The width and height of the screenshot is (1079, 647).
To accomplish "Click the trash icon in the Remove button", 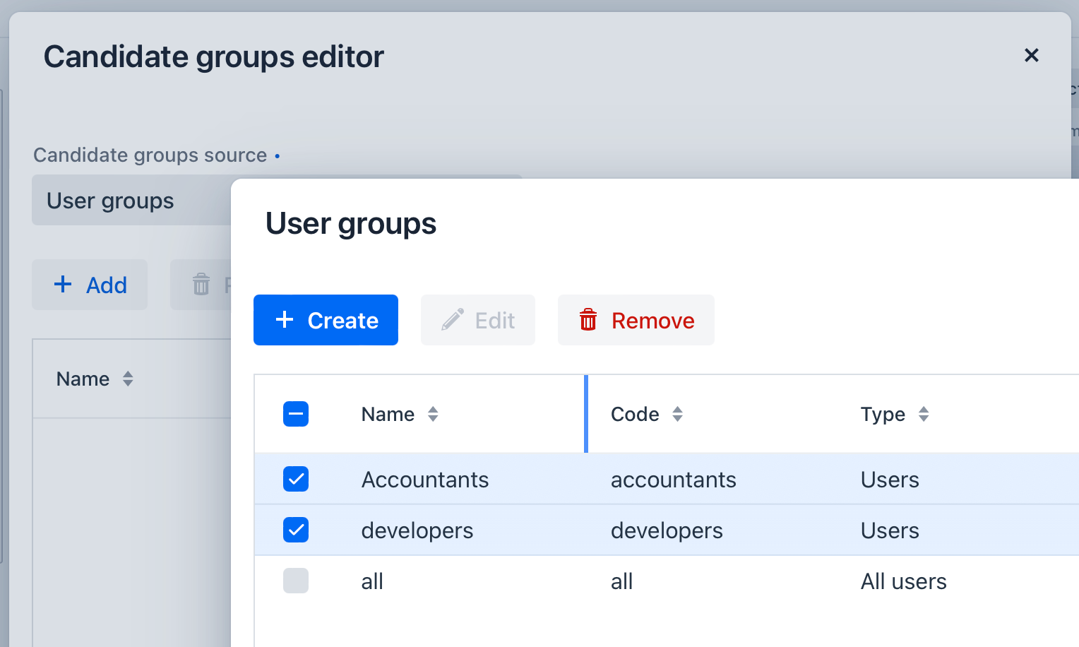I will [x=588, y=320].
